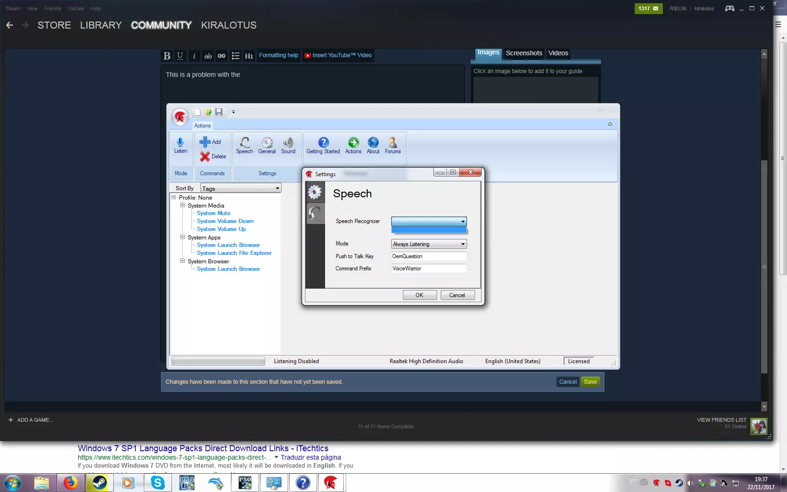Insert a bulleted list in the editor
This screenshot has height=492, width=787.
point(236,56)
